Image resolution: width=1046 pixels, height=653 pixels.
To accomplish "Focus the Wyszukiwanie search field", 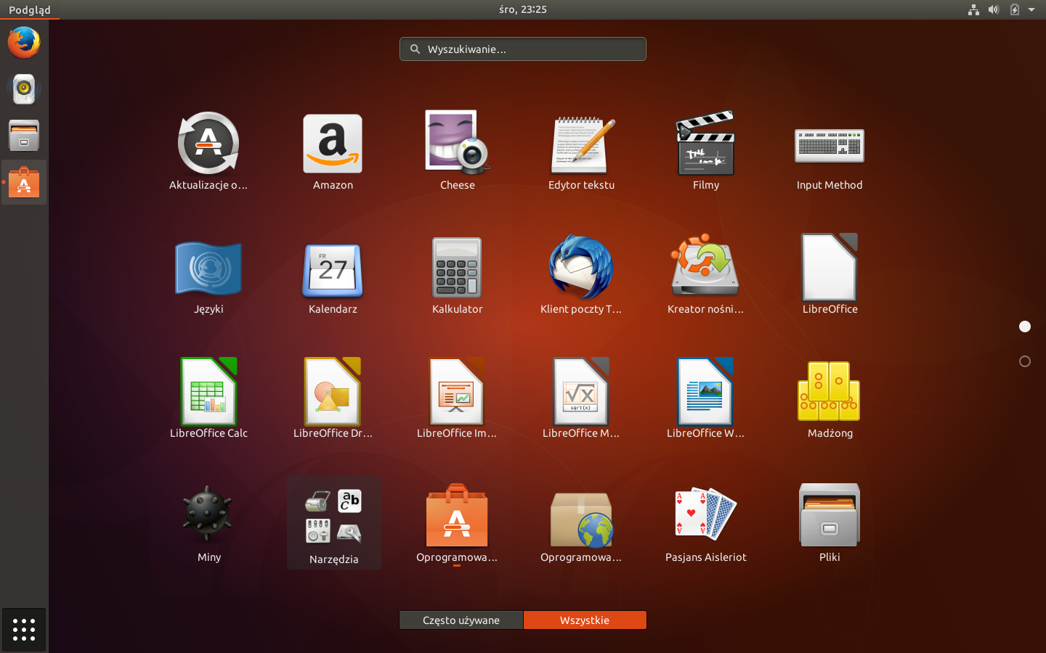I will tap(523, 49).
